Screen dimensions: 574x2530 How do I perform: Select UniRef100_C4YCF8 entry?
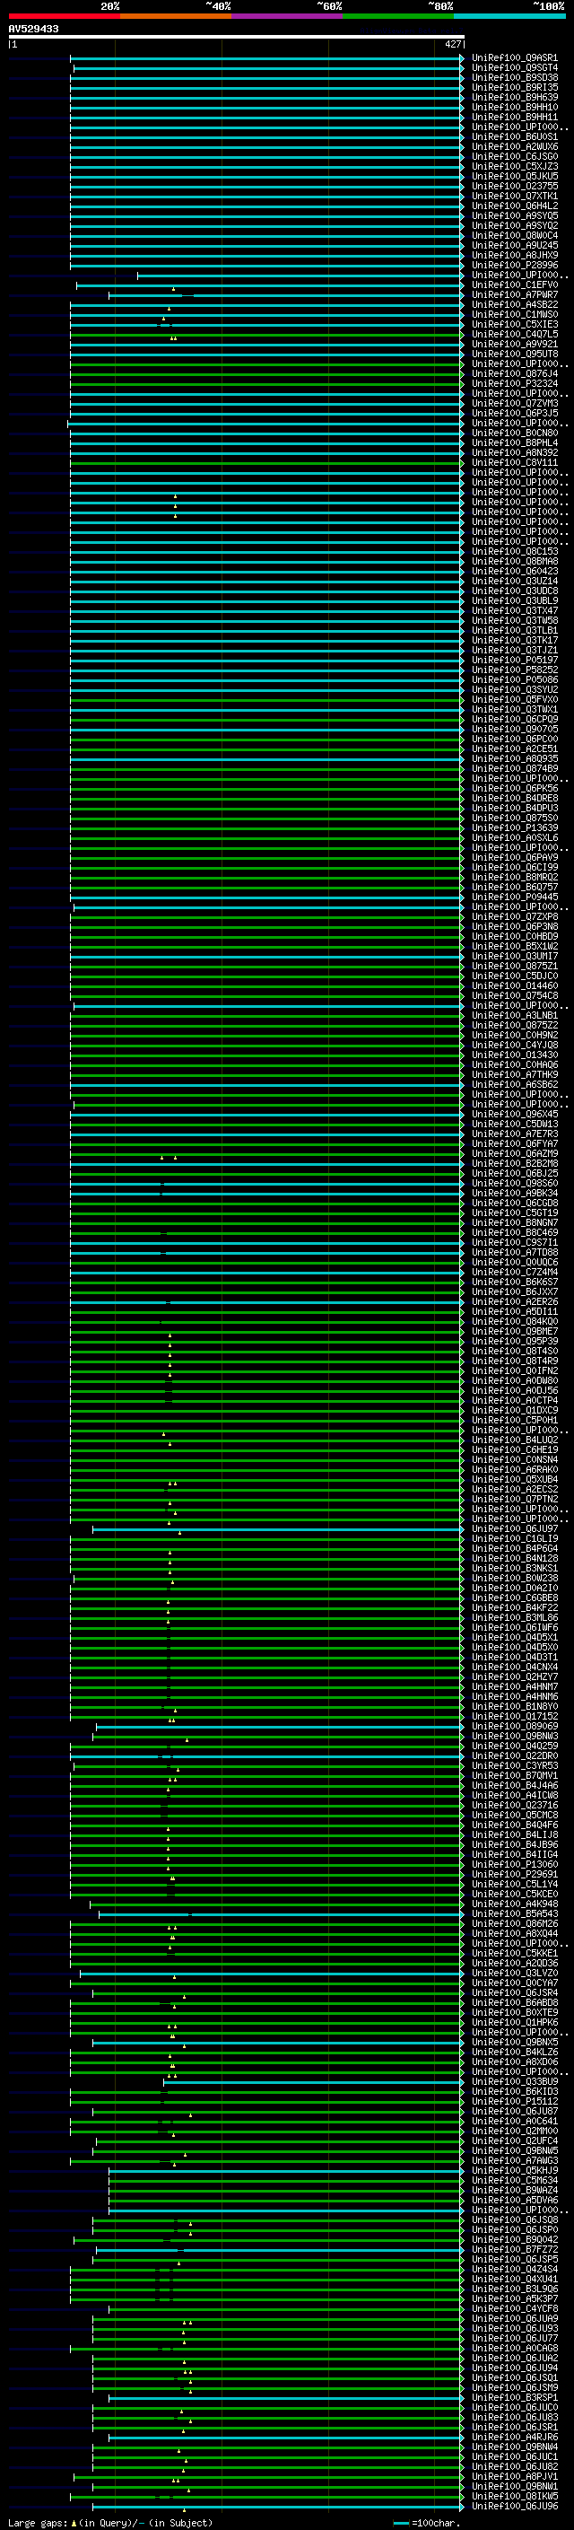coord(514,2308)
